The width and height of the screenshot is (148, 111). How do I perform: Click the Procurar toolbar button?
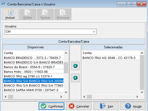63,14
